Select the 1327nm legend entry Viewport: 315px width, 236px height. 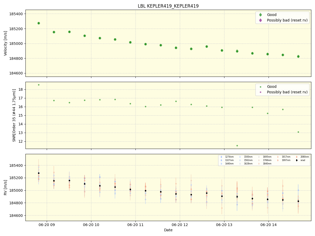[229, 160]
